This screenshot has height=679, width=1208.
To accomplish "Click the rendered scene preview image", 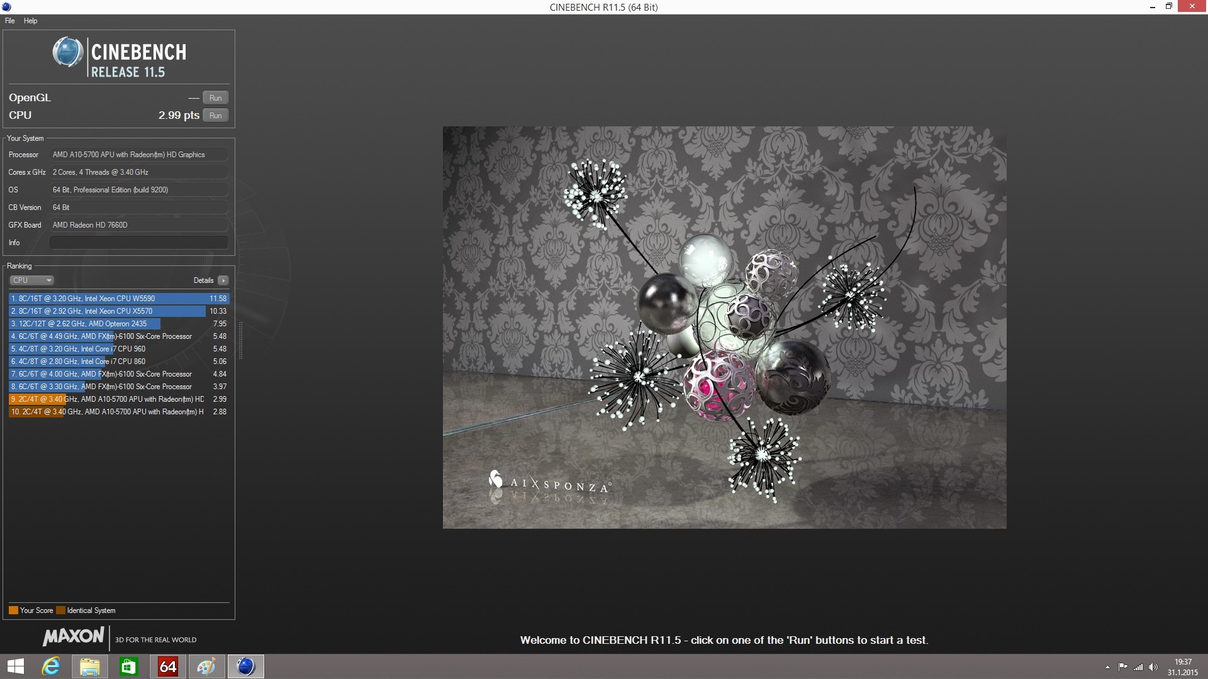I will pos(724,328).
